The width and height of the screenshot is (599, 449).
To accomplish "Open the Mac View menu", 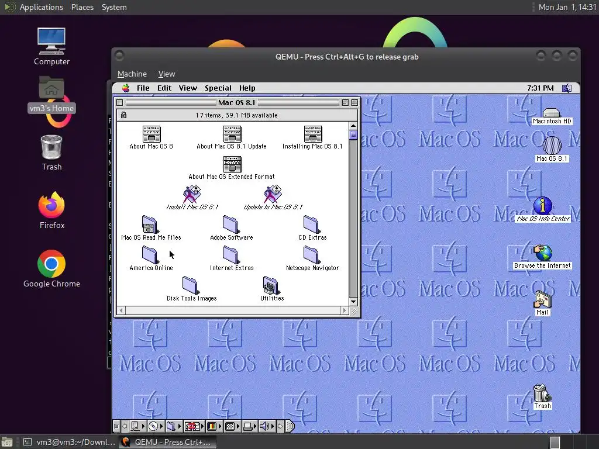I will [188, 88].
